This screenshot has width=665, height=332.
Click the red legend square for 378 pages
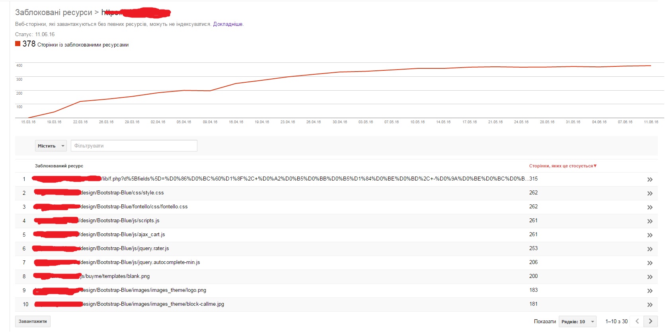point(18,44)
